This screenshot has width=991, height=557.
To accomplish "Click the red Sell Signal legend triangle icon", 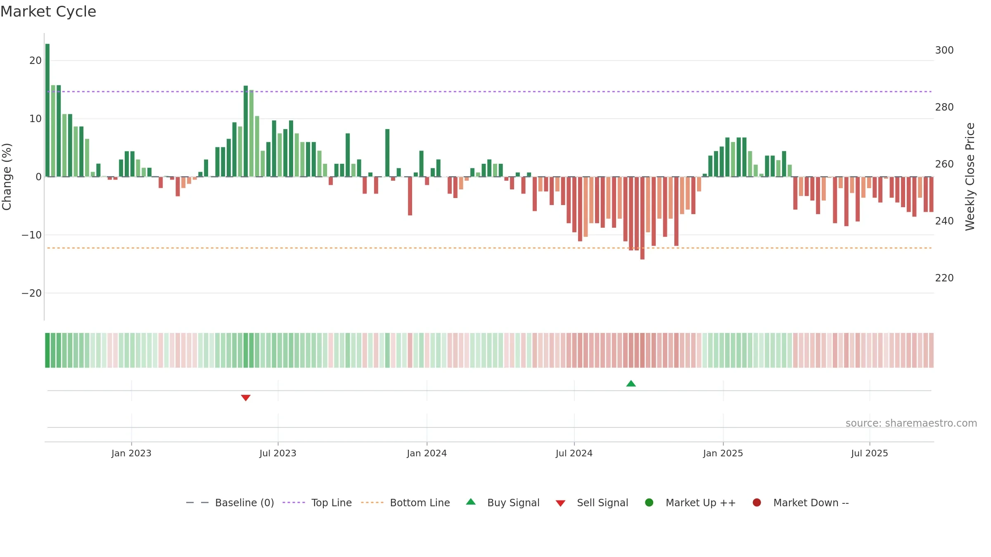I will pyautogui.click(x=560, y=503).
